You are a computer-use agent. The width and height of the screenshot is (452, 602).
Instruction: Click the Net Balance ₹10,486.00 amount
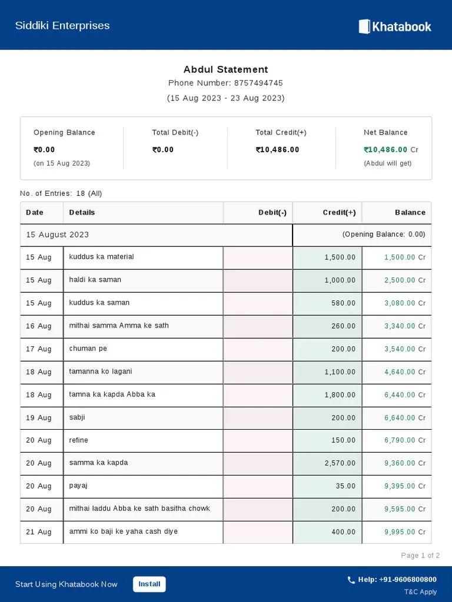coord(386,150)
